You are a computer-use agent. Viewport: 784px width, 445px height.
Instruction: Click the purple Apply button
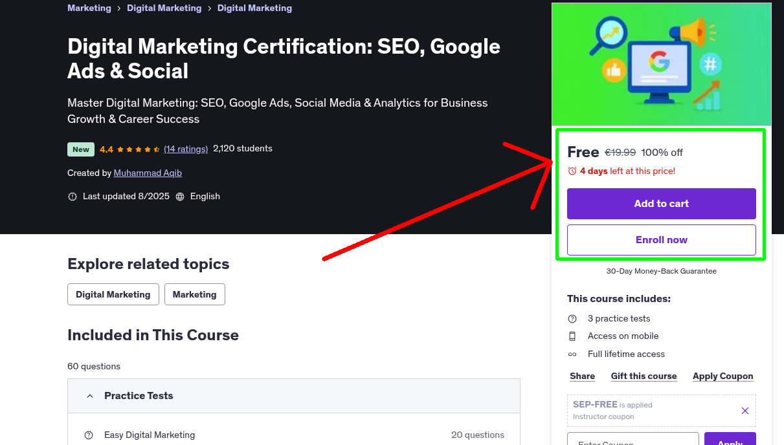(x=730, y=439)
